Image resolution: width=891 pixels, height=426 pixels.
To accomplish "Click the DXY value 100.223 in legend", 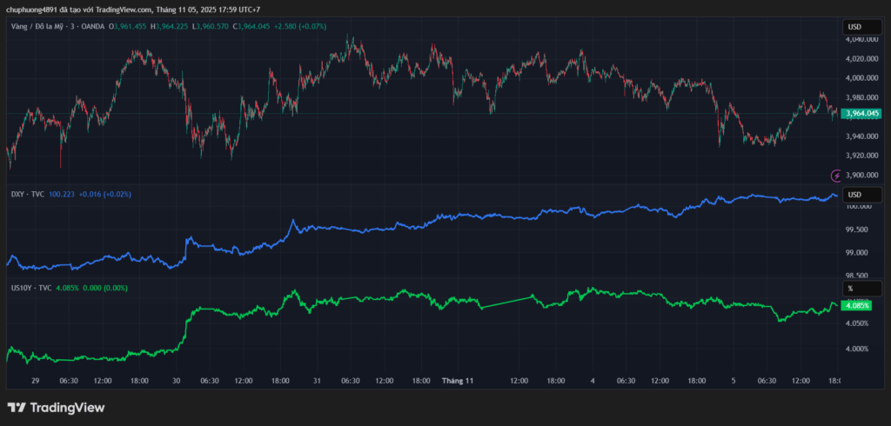I will [x=62, y=194].
